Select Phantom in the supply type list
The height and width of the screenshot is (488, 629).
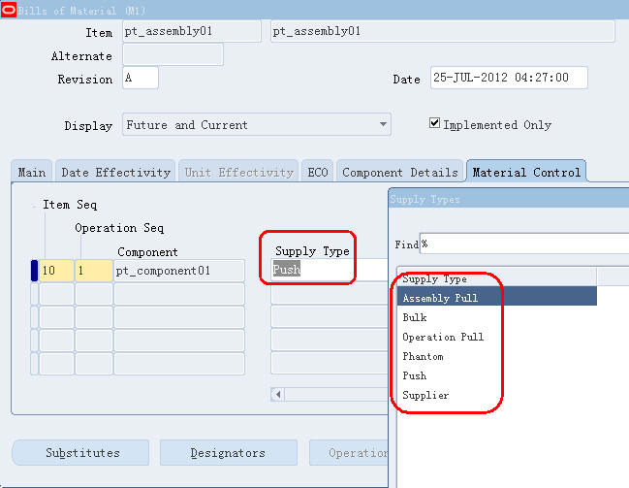[x=497, y=356]
